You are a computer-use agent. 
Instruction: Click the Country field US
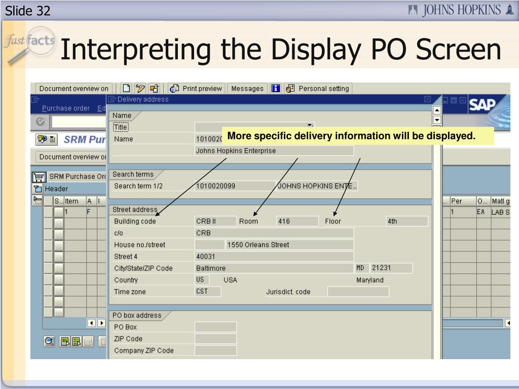tap(202, 280)
